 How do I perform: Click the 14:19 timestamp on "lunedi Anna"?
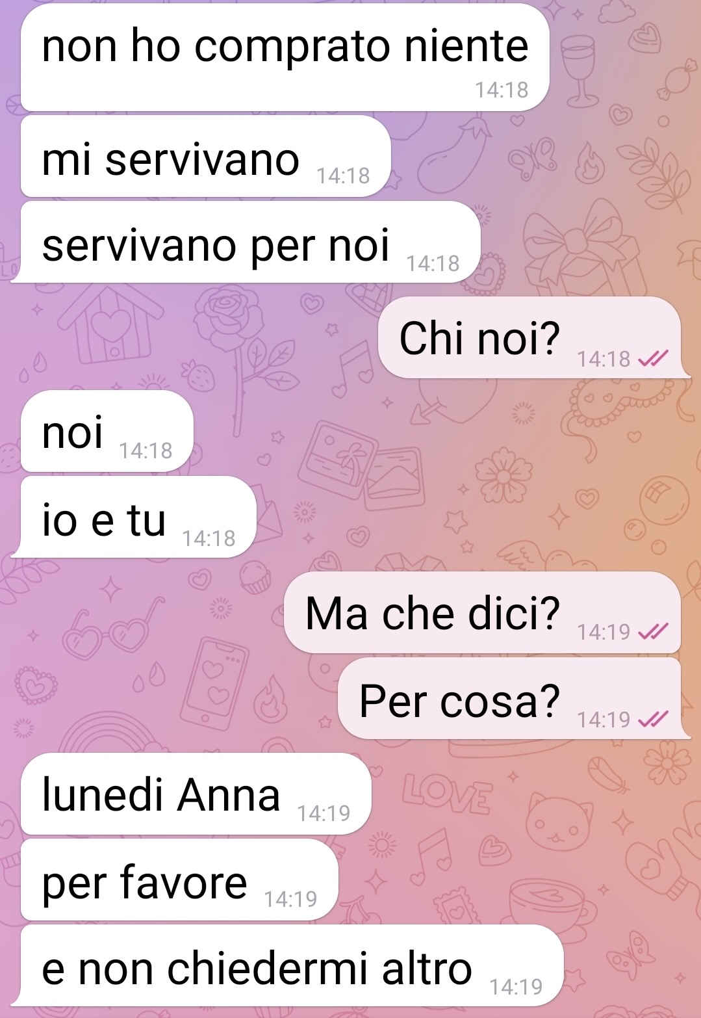point(324,813)
